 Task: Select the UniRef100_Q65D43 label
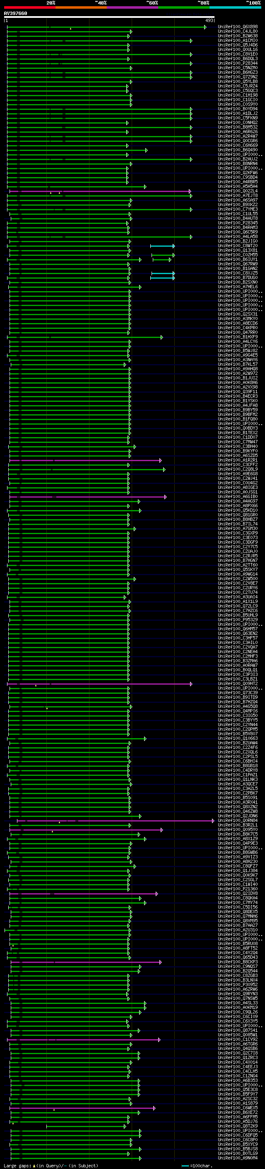pyautogui.click(x=238, y=957)
